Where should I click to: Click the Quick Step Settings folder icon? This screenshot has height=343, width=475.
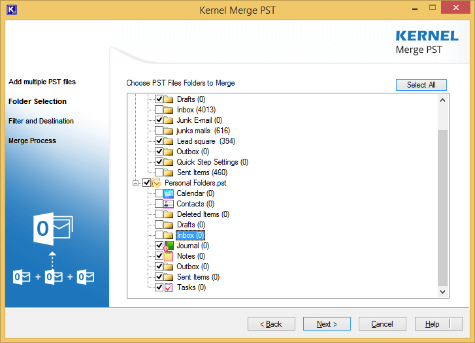(x=169, y=162)
